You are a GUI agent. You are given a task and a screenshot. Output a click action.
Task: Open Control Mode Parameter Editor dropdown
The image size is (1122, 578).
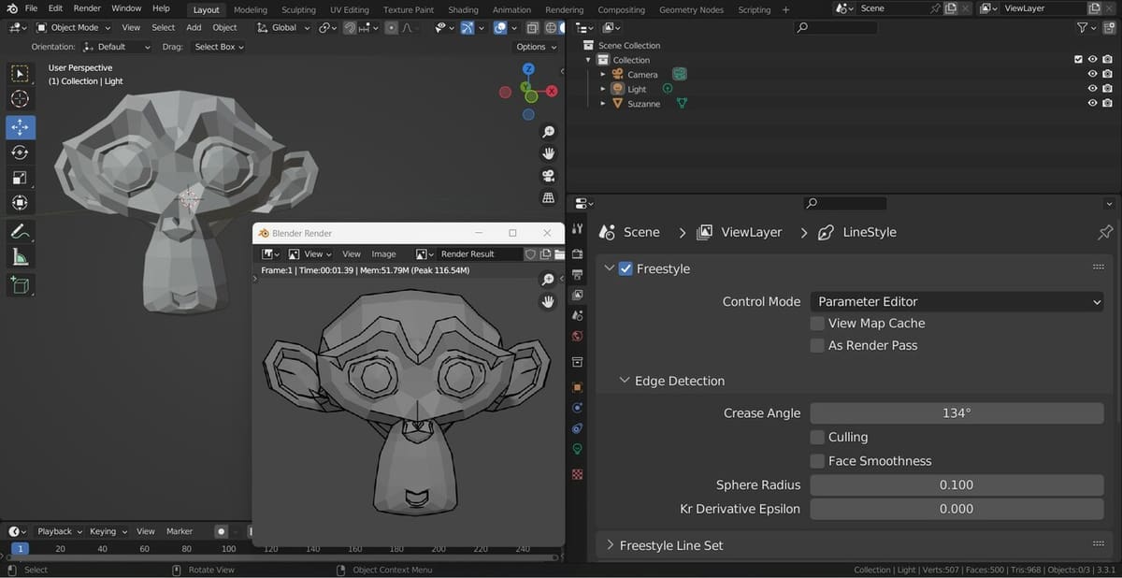[957, 301]
